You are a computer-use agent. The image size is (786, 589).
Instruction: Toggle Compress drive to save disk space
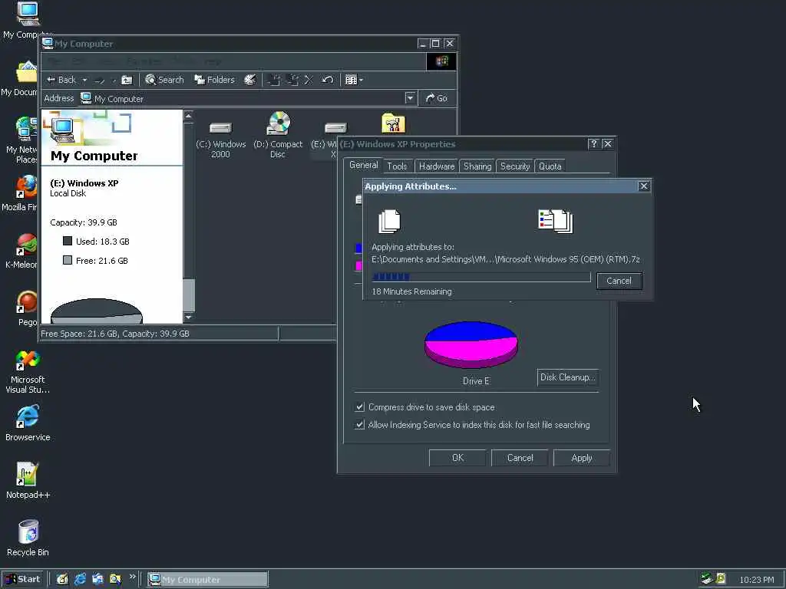pyautogui.click(x=359, y=407)
